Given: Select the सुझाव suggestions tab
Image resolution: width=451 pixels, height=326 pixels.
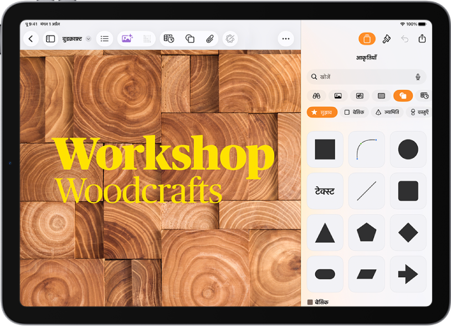Looking at the screenshot, I should coord(322,112).
